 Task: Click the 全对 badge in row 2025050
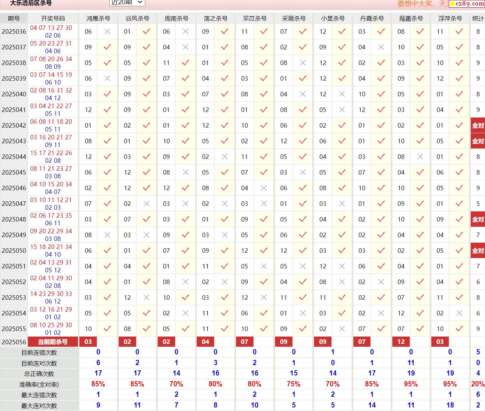point(478,251)
